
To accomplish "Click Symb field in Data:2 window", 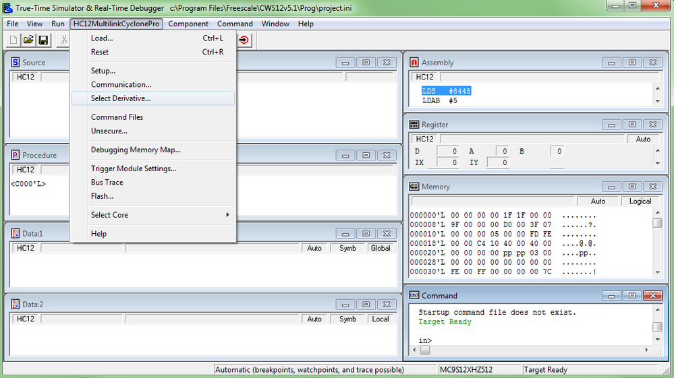I will [x=347, y=319].
